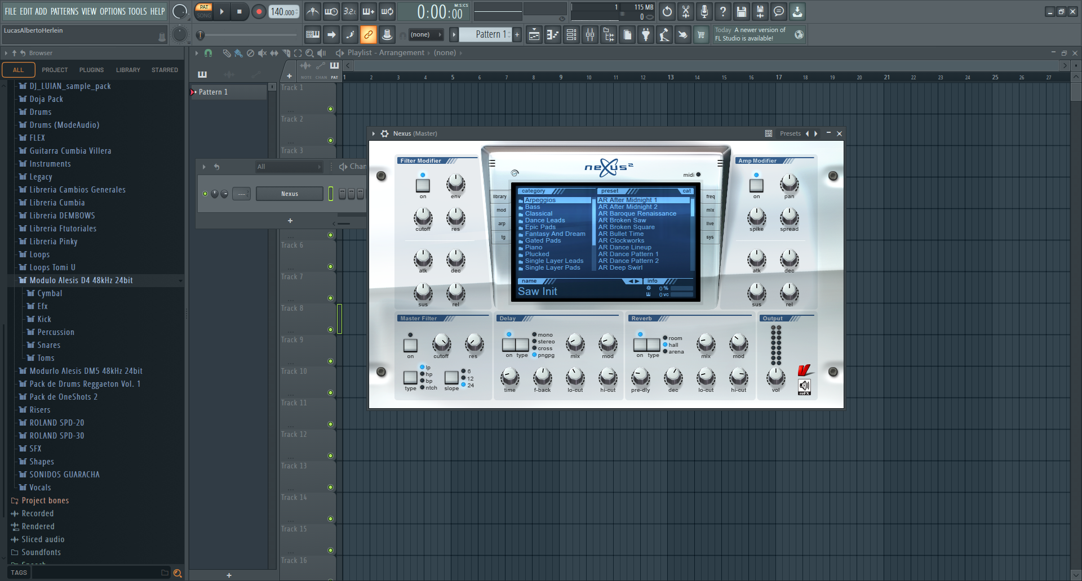Click the library tab in Nexus

500,196
